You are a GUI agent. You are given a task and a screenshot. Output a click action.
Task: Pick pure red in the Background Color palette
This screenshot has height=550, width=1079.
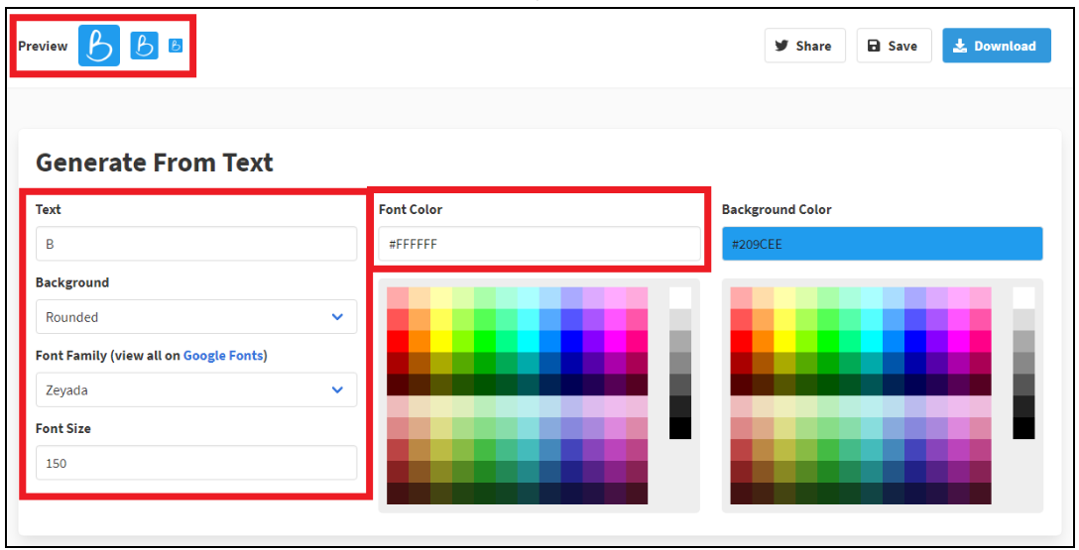(741, 342)
